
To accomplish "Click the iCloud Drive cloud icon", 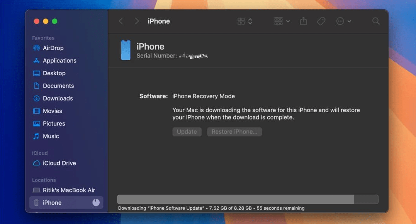I will click(x=36, y=163).
